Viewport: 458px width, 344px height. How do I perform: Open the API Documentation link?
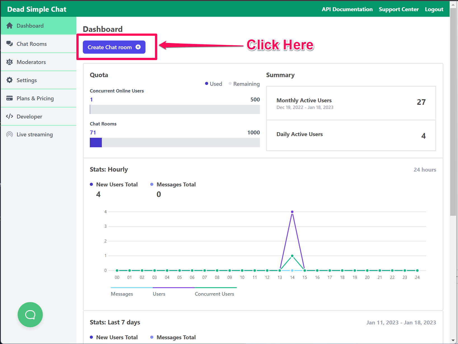(347, 9)
